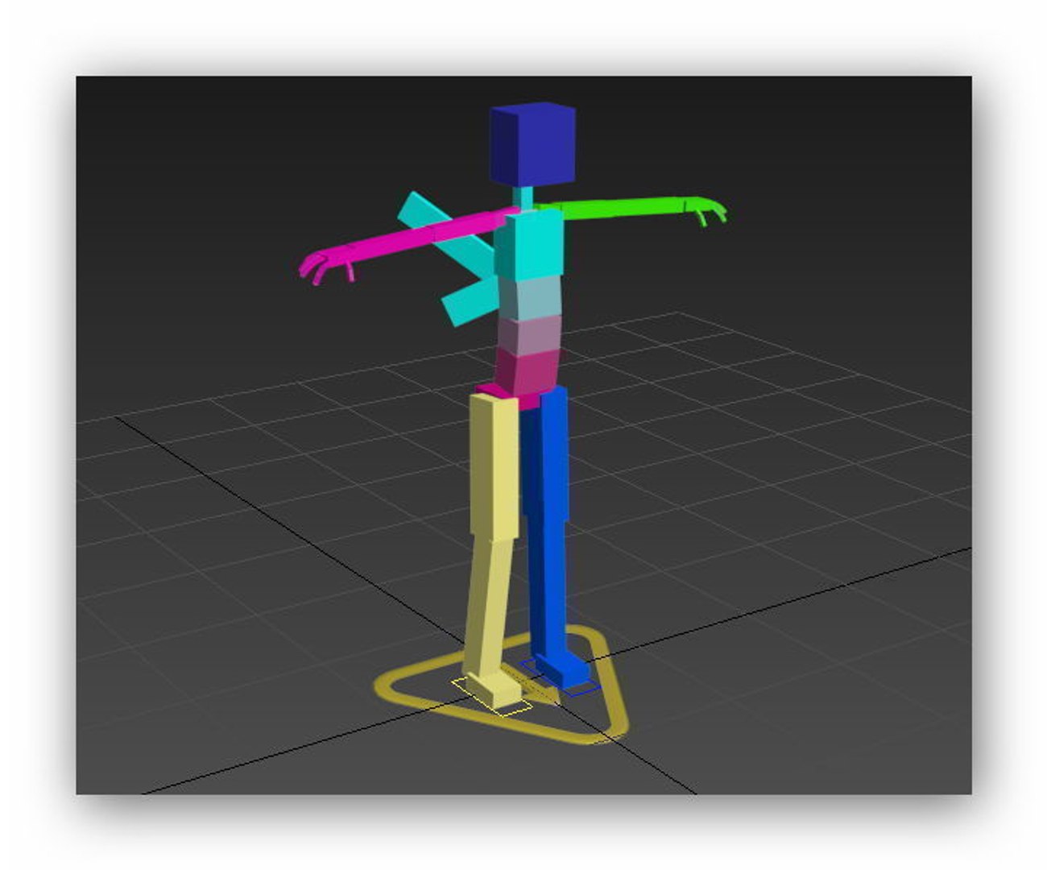Select the mauve spine segment

coord(528,335)
